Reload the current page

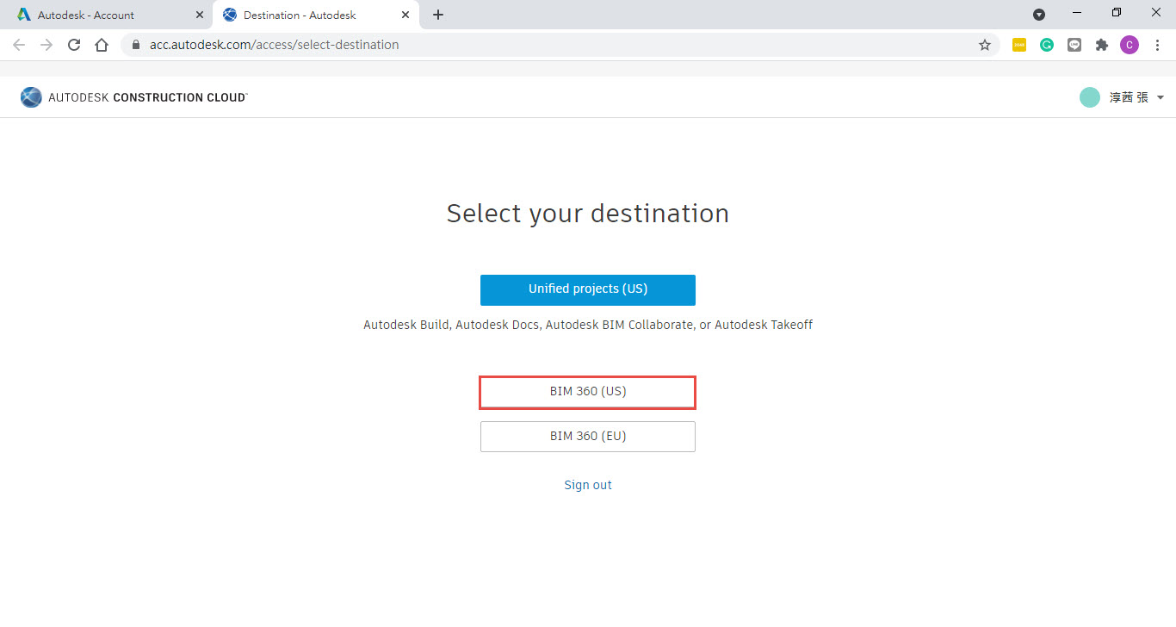74,45
